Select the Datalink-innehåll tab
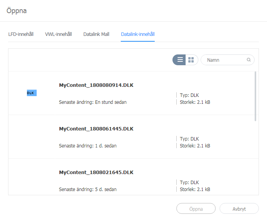This screenshot has height=220, width=267. pyautogui.click(x=138, y=34)
